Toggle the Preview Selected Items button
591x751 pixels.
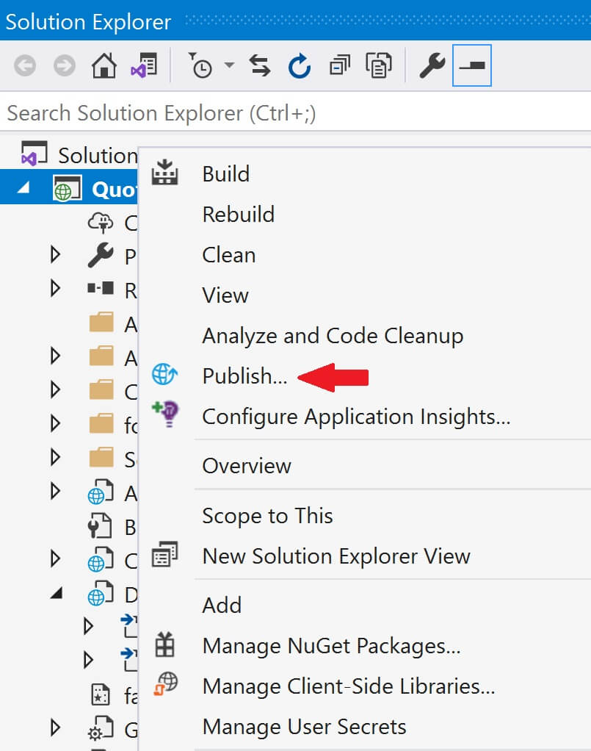[471, 65]
